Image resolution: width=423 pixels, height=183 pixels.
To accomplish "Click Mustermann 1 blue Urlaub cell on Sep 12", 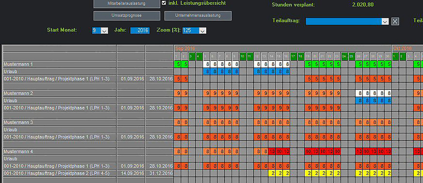I will [x=258, y=71].
